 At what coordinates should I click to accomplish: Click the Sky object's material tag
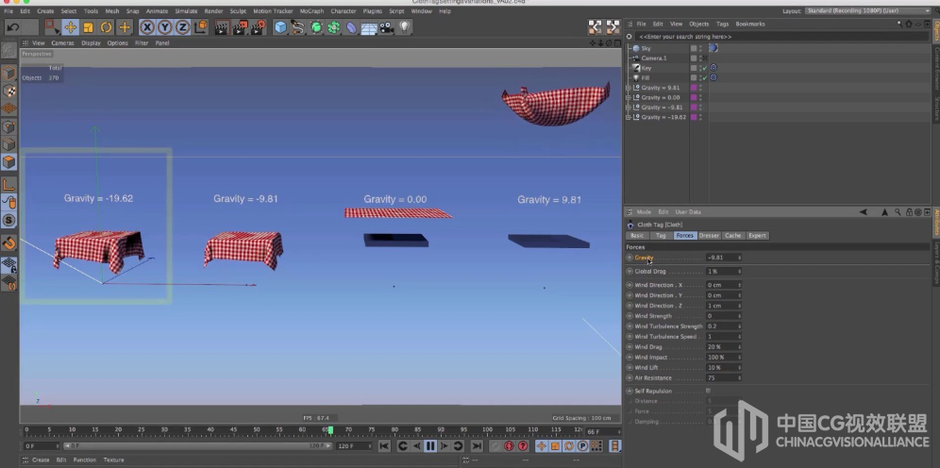click(x=713, y=48)
